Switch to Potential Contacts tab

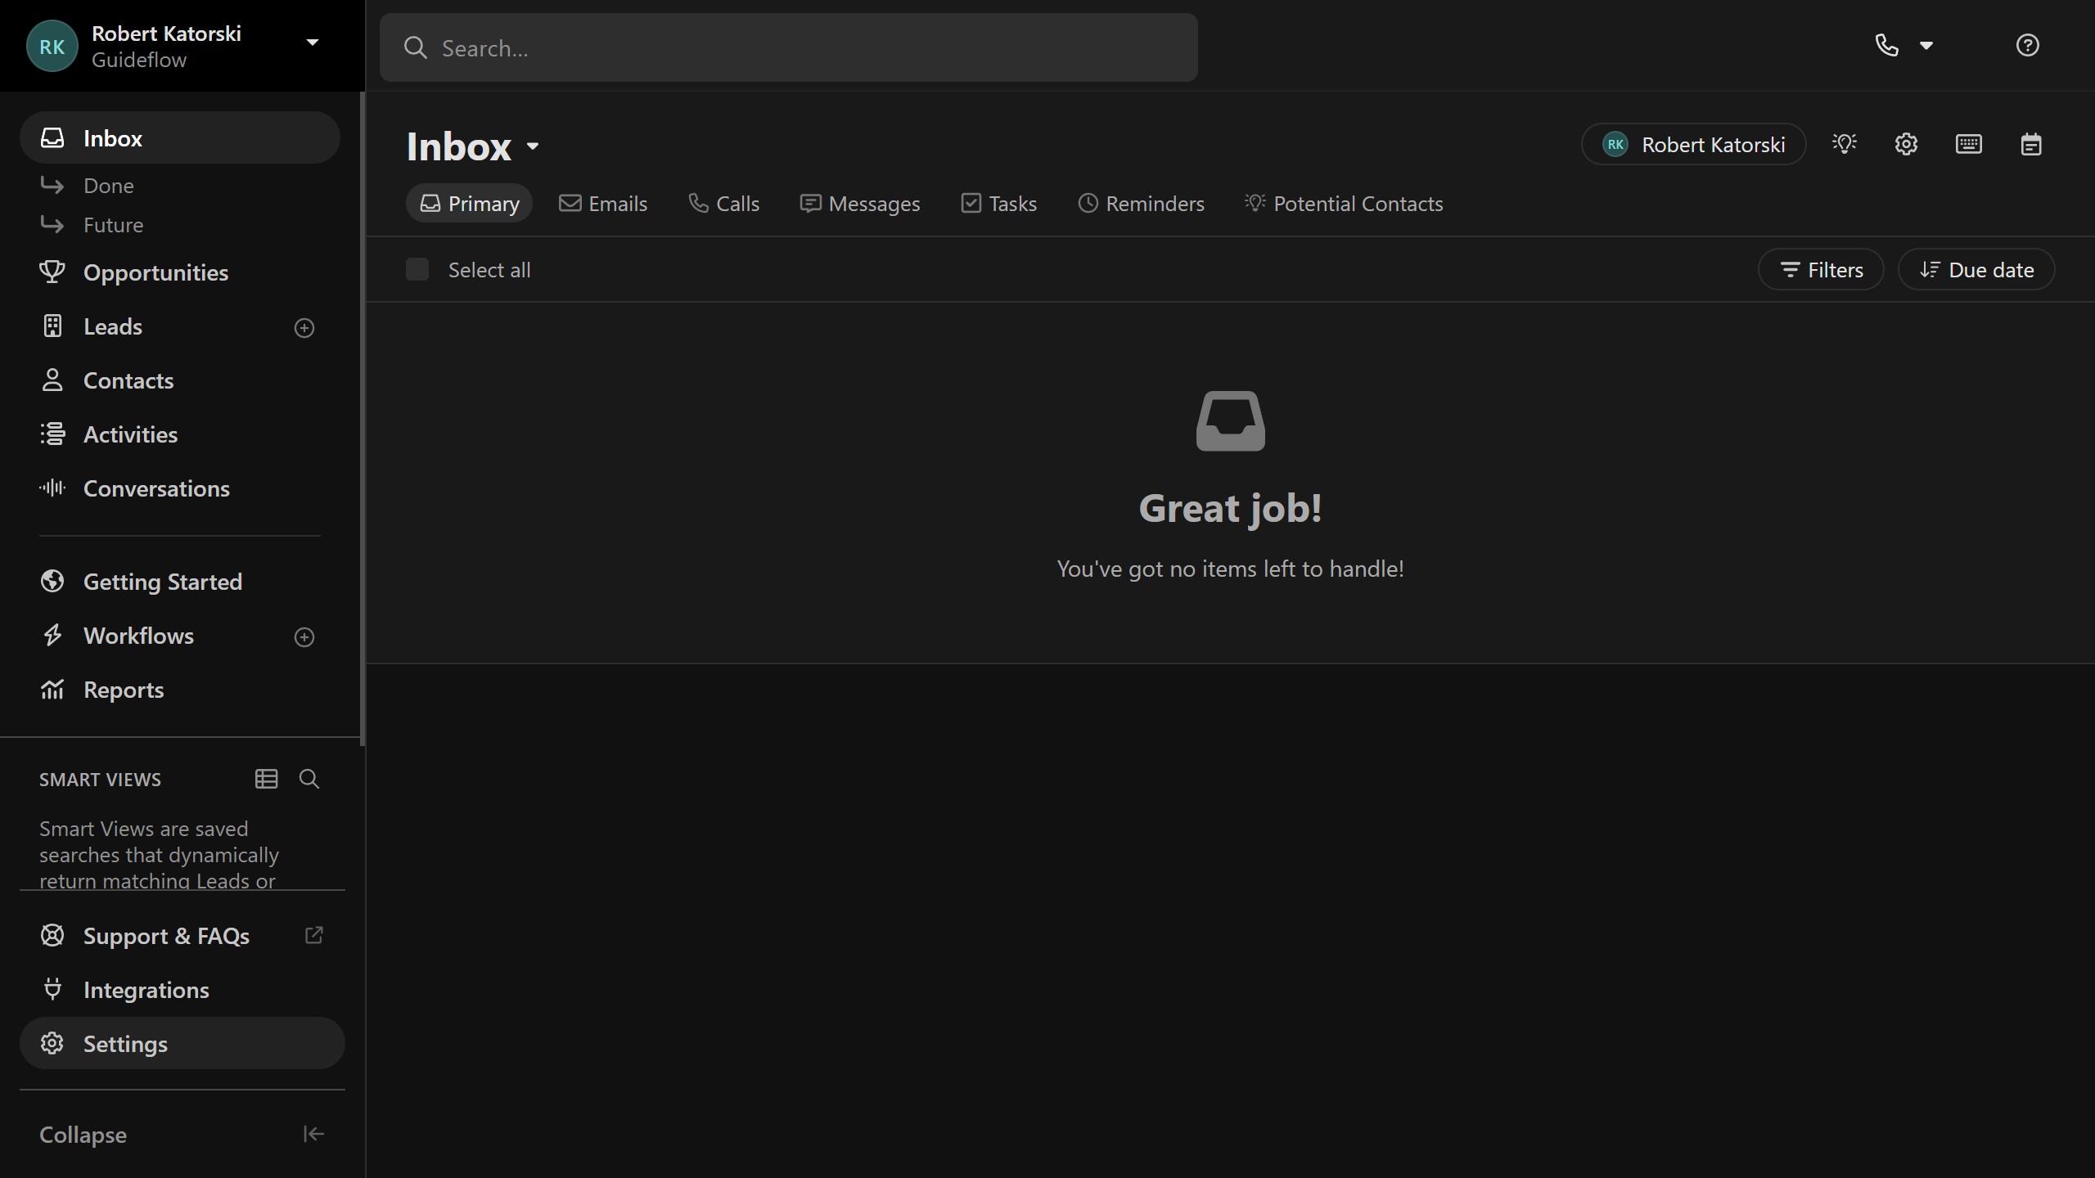click(x=1344, y=203)
